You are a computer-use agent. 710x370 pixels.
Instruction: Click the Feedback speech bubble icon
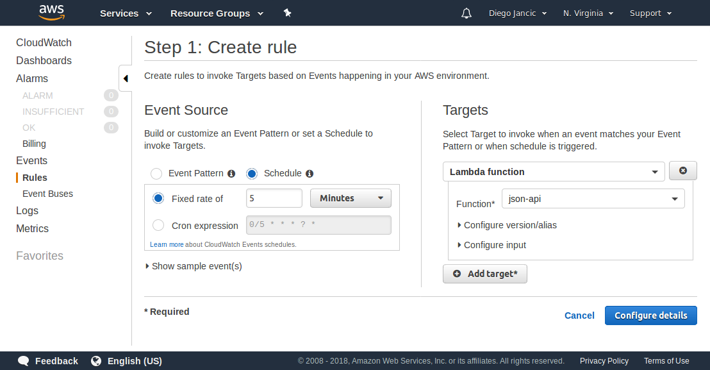pyautogui.click(x=24, y=361)
